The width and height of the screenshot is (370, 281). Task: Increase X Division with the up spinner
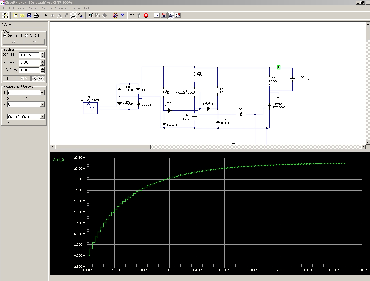43,54
